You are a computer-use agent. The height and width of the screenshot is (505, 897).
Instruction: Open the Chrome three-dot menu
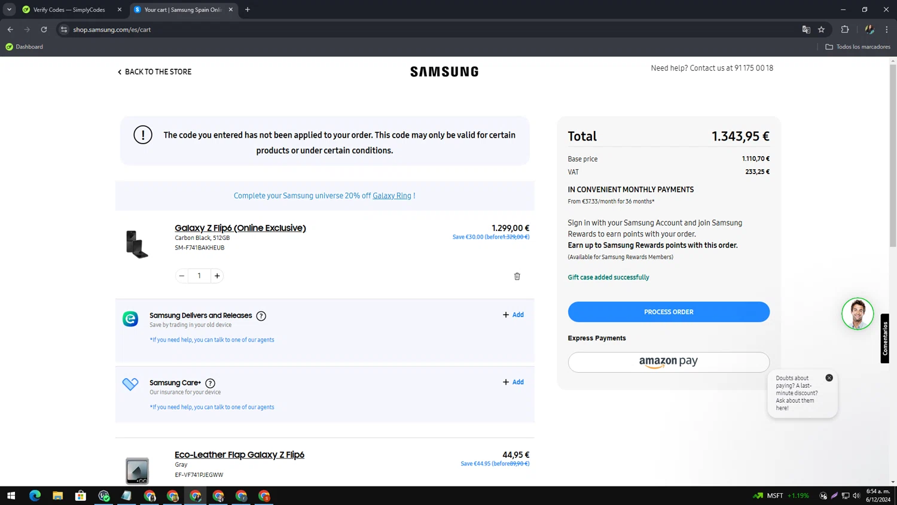[x=887, y=29]
